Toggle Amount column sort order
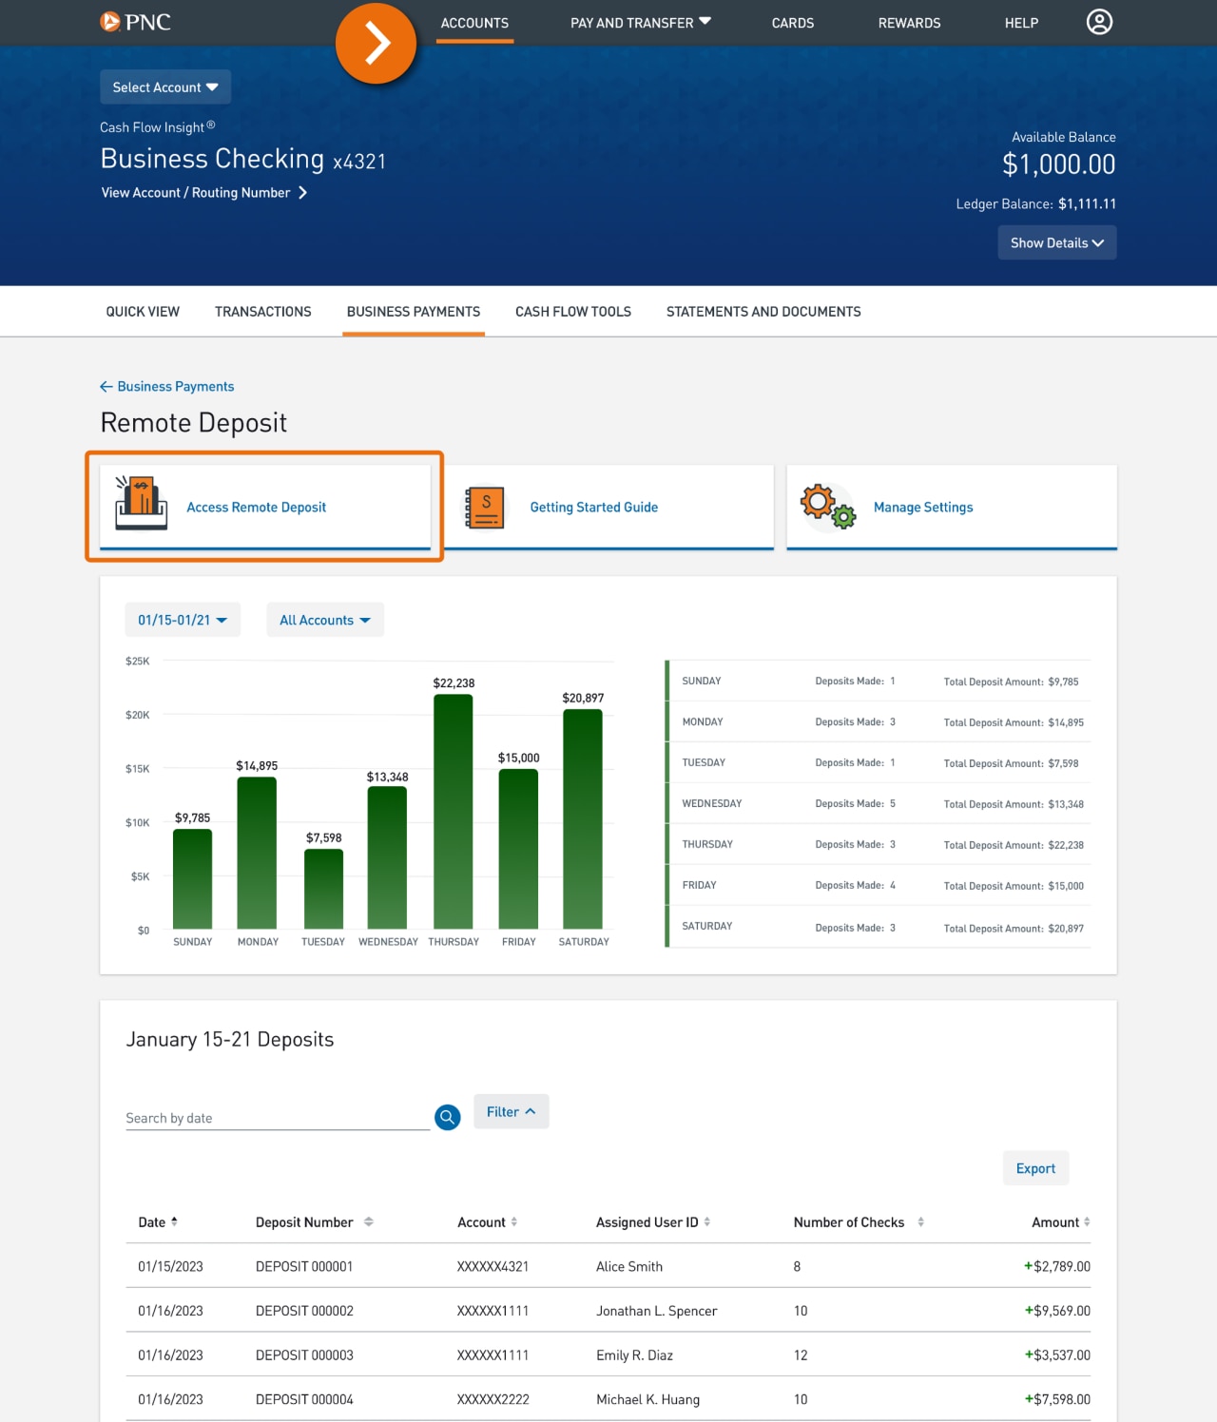This screenshot has width=1217, height=1422. (x=1086, y=1221)
